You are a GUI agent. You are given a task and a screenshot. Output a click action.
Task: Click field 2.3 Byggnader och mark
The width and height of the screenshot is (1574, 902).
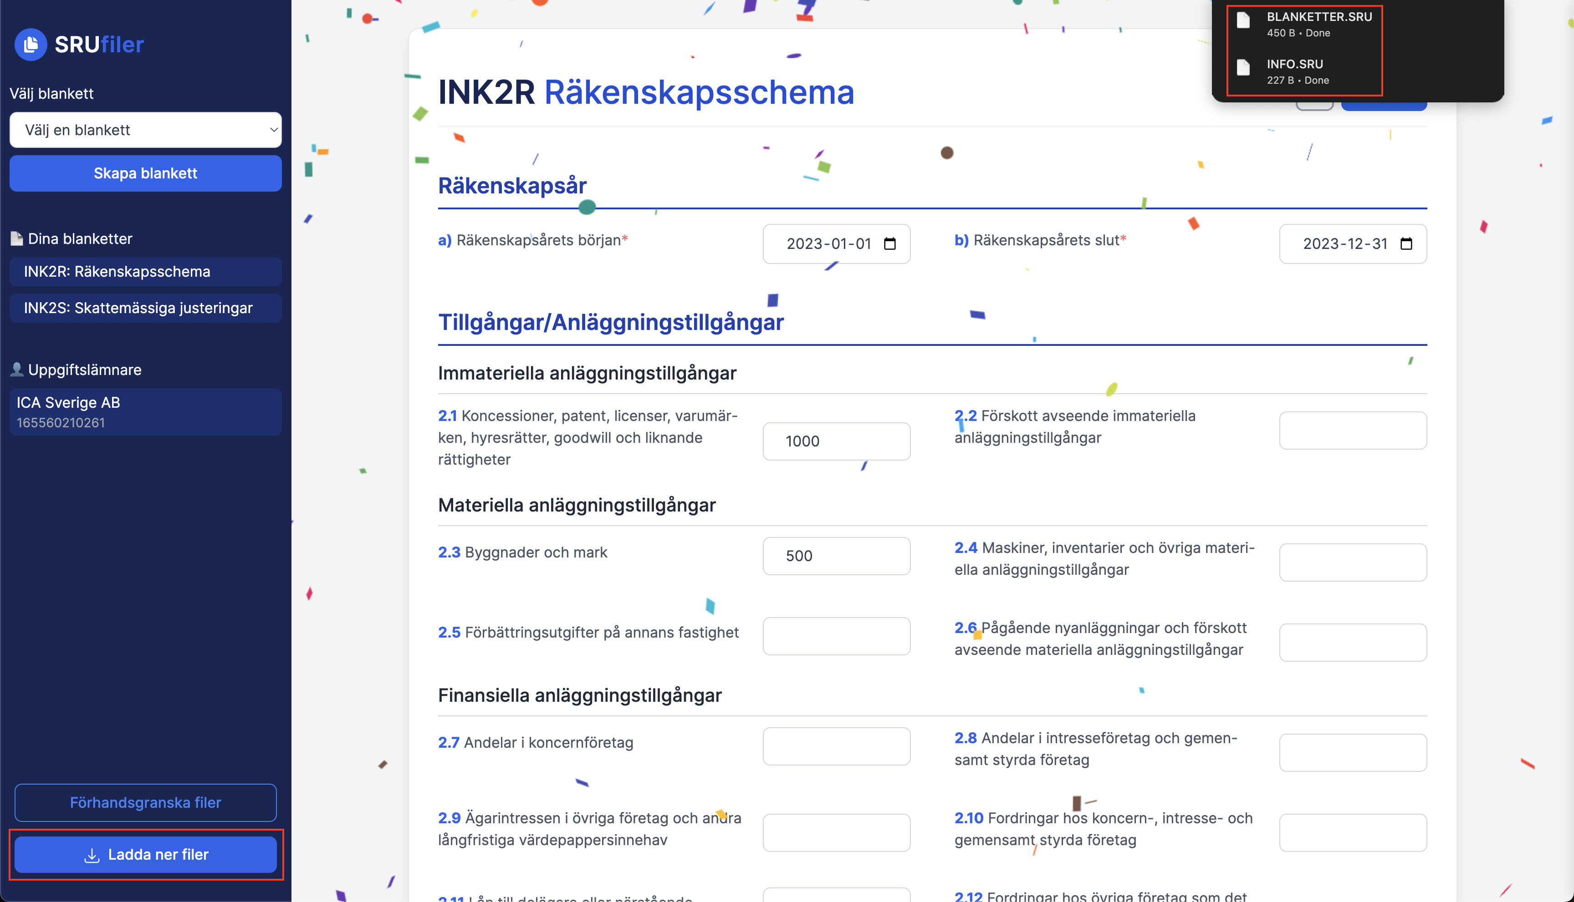pyautogui.click(x=836, y=556)
